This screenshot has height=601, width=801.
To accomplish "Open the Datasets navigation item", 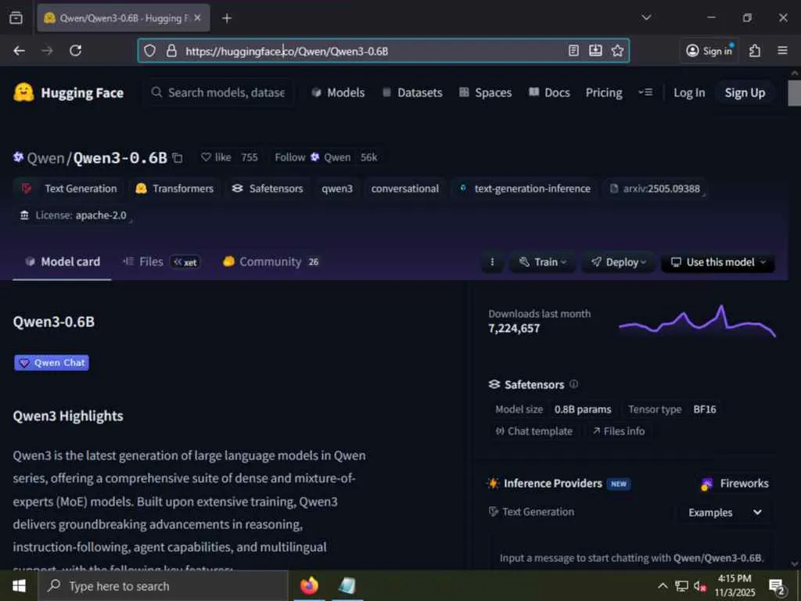I will tap(412, 92).
